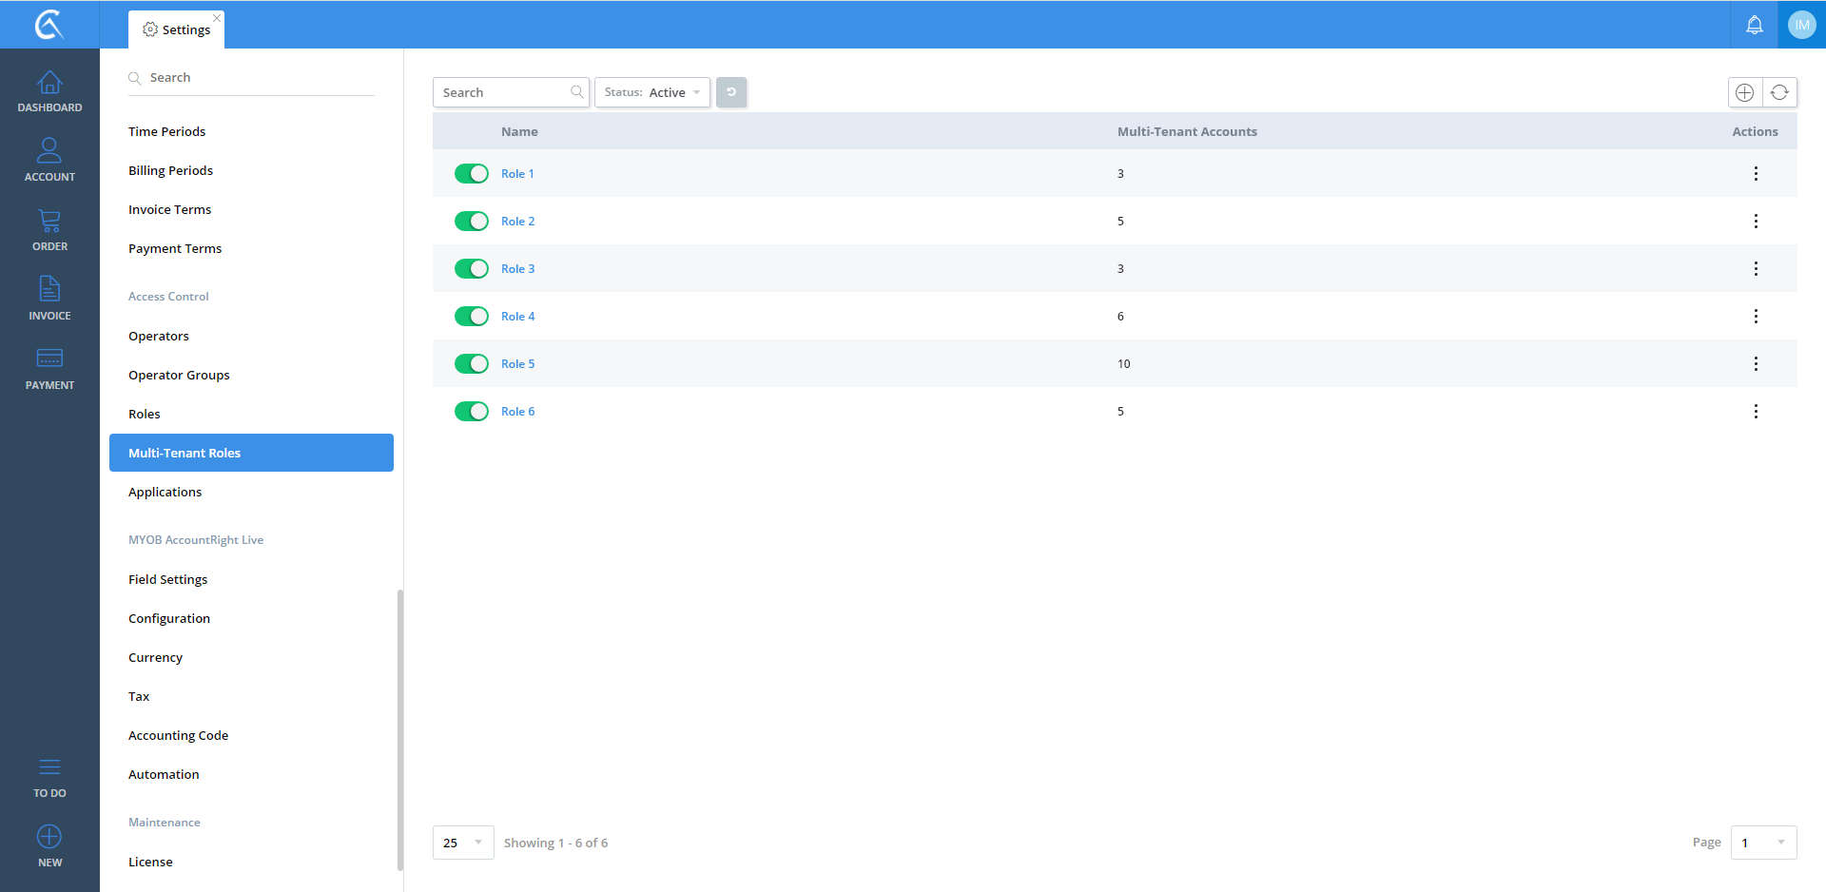Switch off the Role 6 toggle
Viewport: 1826px width, 892px height.
(471, 411)
